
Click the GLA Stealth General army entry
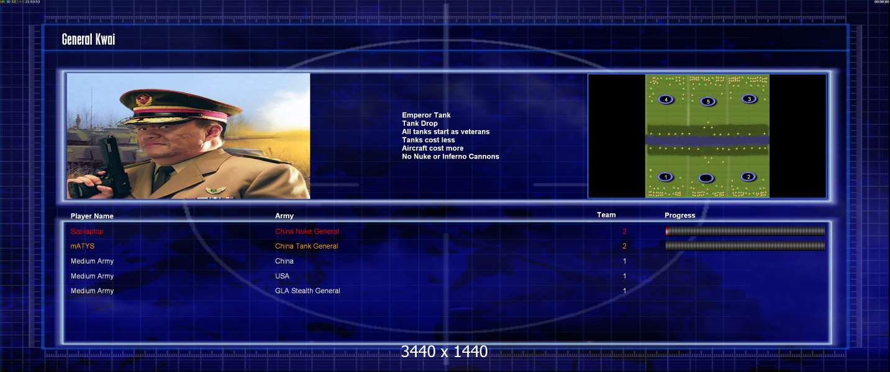point(307,291)
